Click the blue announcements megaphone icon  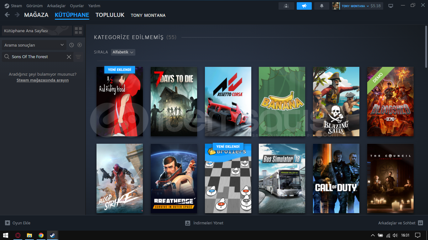pyautogui.click(x=304, y=6)
